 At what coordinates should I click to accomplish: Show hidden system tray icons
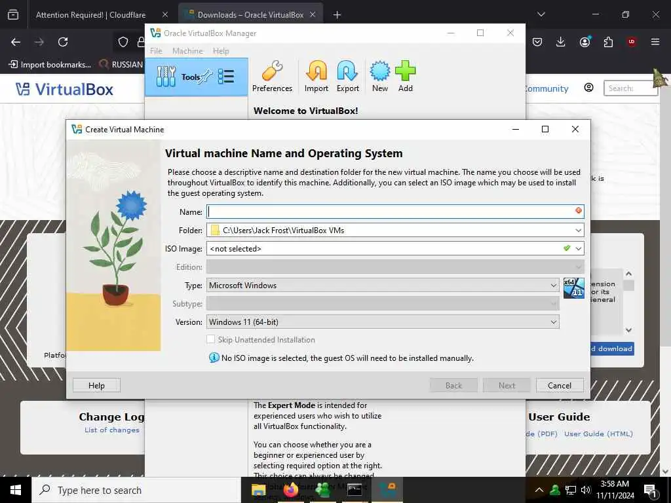[x=539, y=490]
